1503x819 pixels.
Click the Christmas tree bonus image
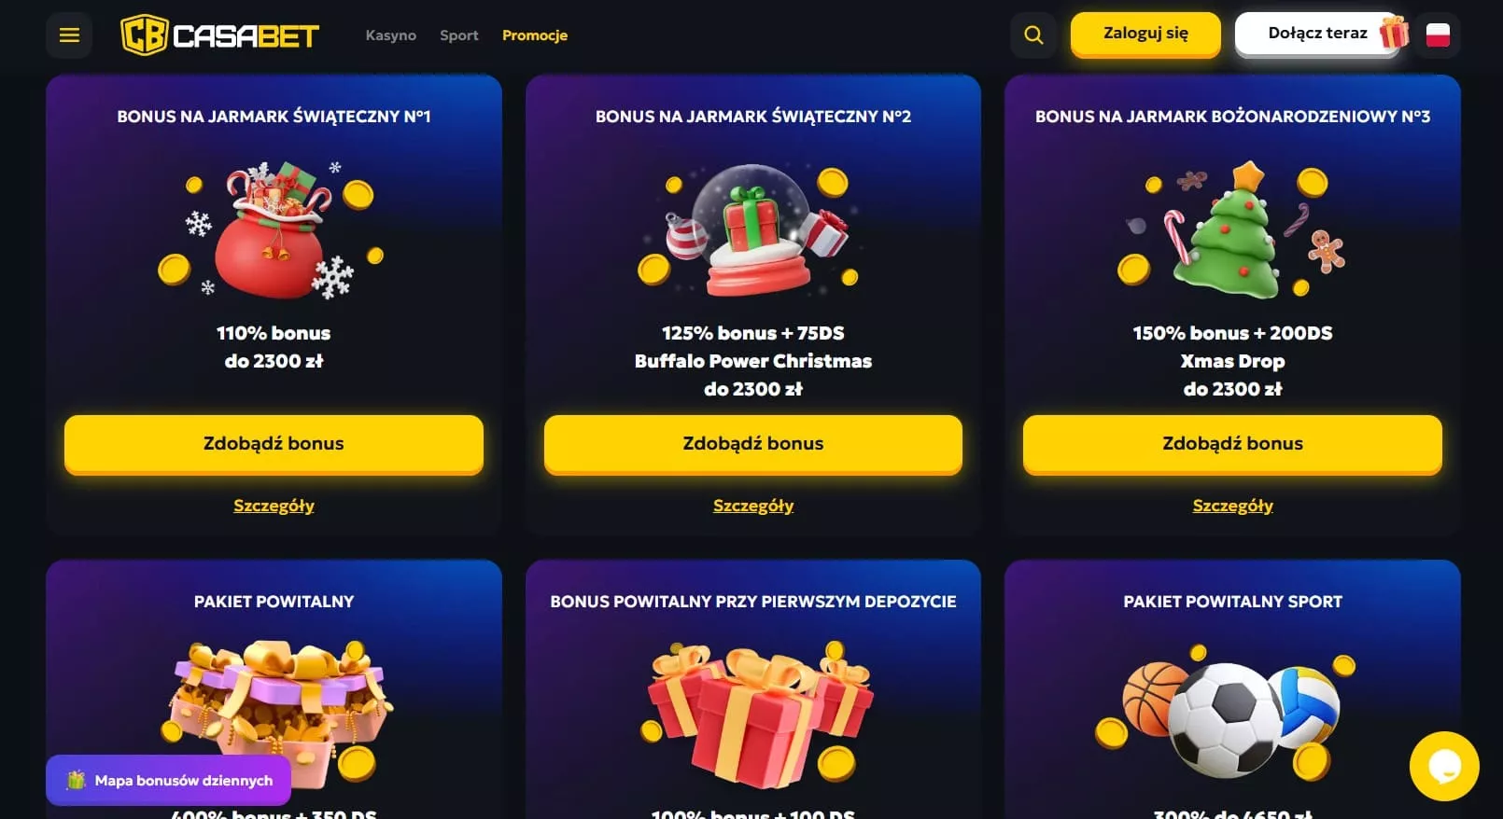[1232, 230]
